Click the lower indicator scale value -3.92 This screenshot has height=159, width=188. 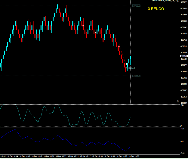182,153
